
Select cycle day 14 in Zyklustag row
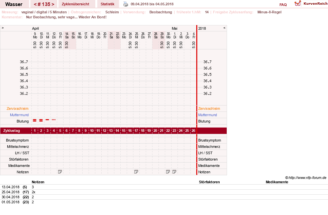pyautogui.click(x=117, y=131)
